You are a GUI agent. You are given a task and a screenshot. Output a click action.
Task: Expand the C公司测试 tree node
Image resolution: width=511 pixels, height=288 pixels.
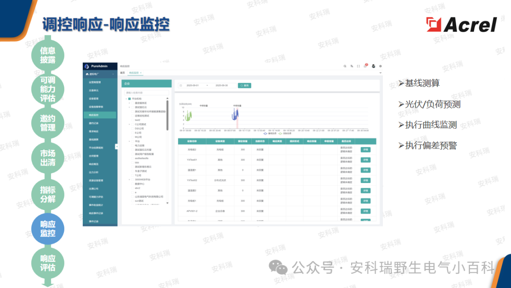[x=129, y=124]
